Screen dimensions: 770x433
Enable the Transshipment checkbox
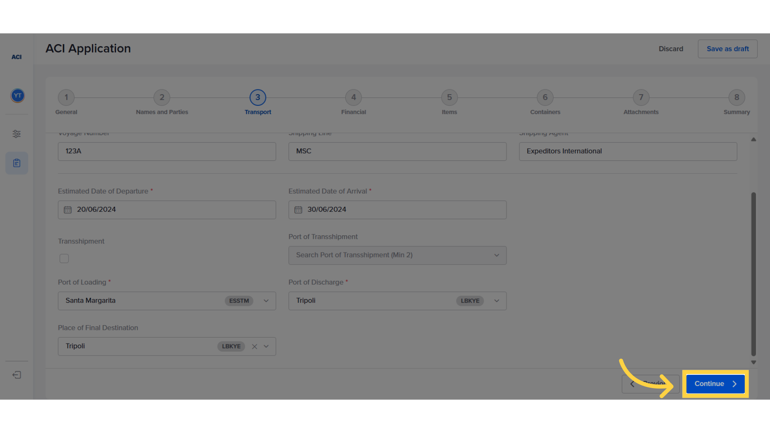point(64,259)
